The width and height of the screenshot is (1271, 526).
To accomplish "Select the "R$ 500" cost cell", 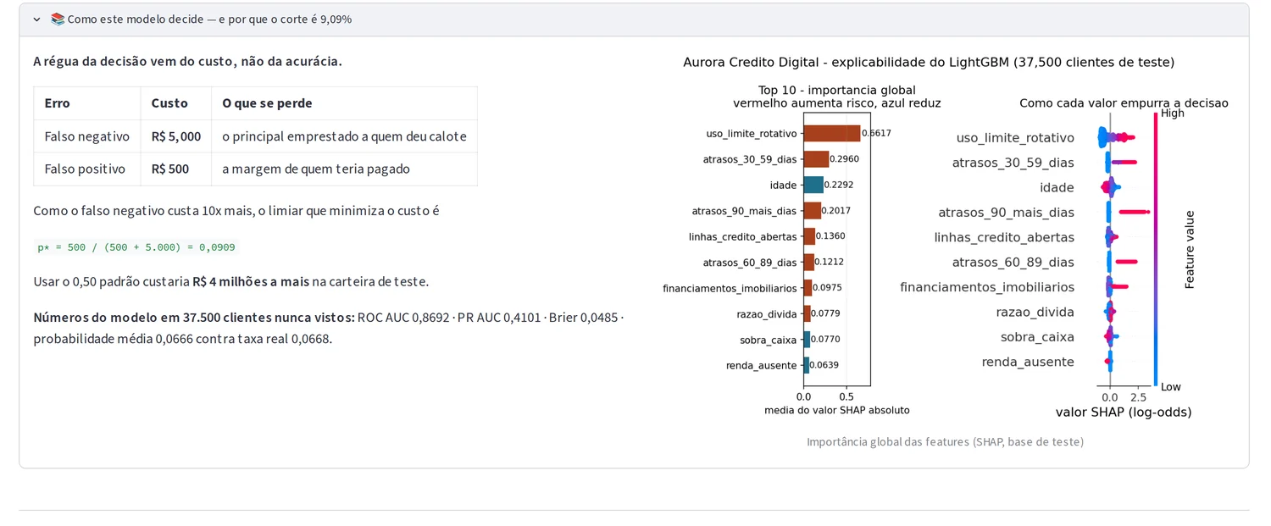I will tap(176, 169).
